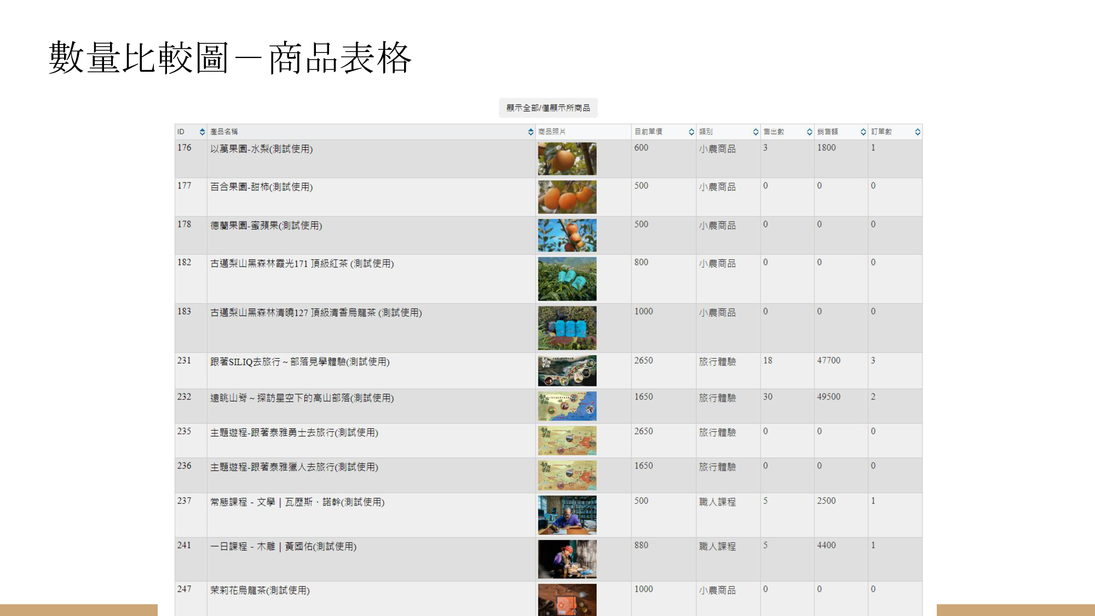This screenshot has width=1095, height=616.
Task: Click the sort icon next to 銷售額 column
Action: click(863, 131)
